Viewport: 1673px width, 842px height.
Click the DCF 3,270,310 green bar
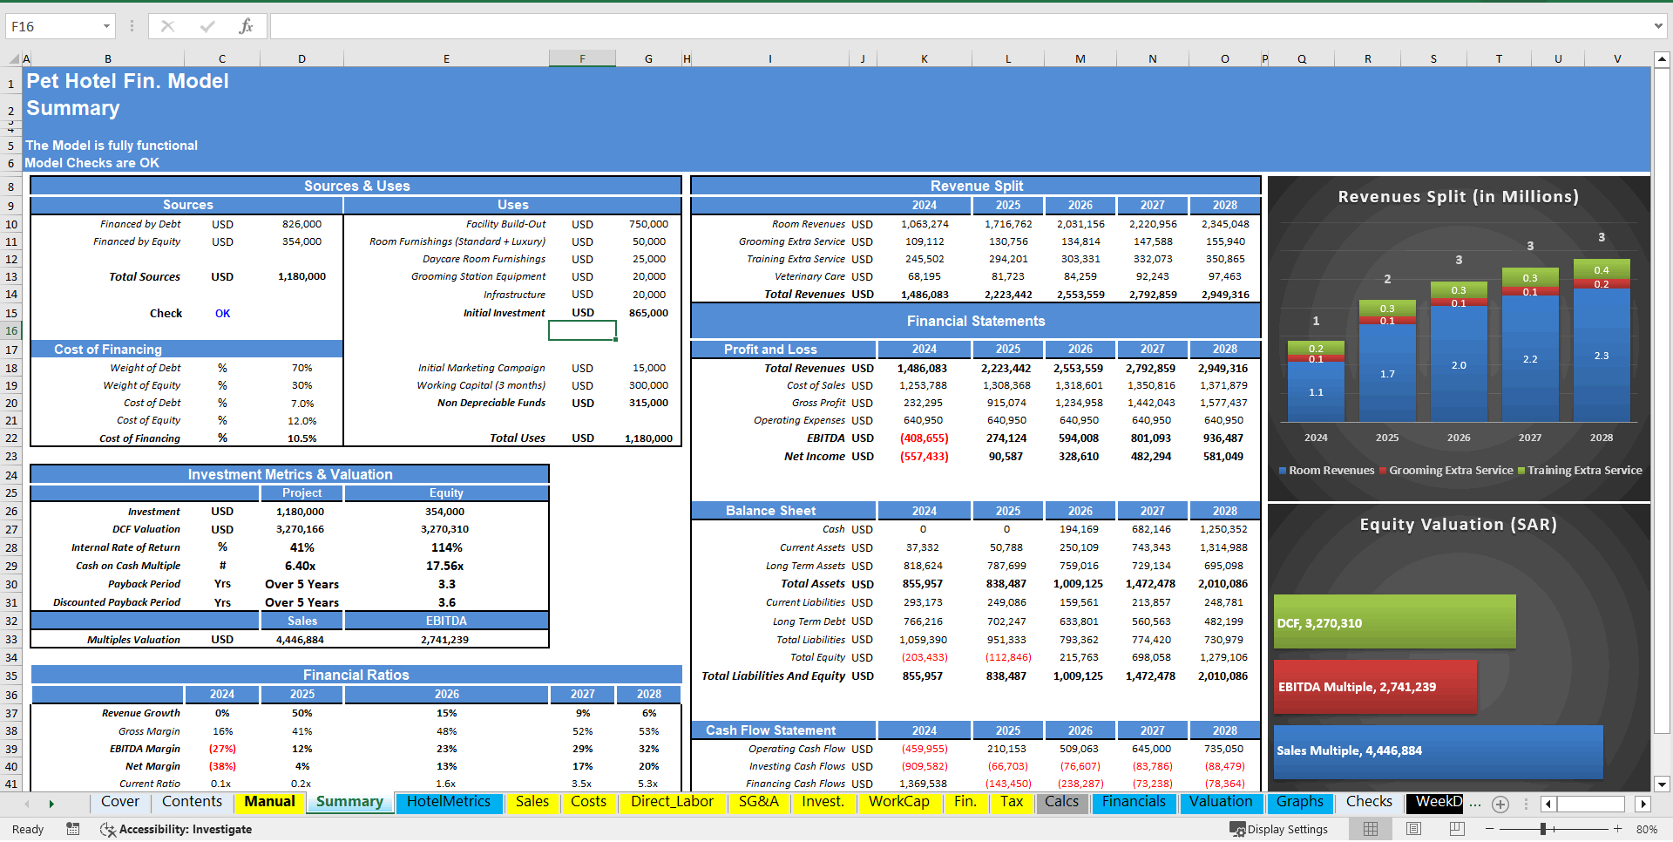pyautogui.click(x=1394, y=621)
